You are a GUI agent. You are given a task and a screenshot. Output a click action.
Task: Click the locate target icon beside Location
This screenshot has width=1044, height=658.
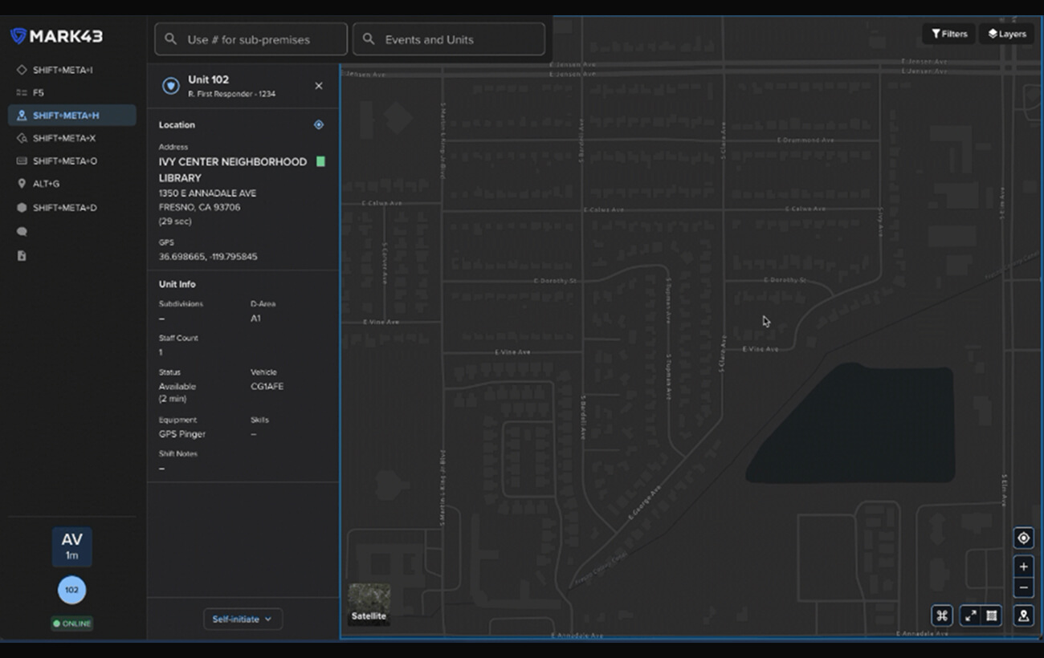coord(319,125)
